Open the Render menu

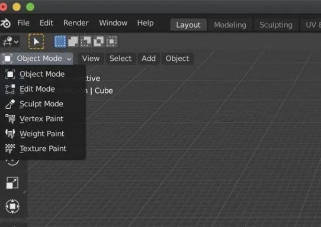coord(76,23)
